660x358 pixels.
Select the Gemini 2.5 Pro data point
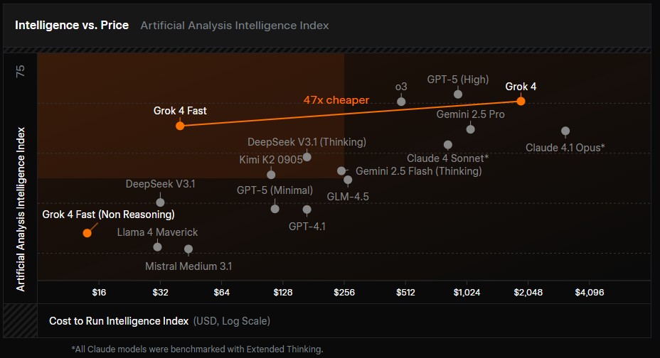(470, 129)
